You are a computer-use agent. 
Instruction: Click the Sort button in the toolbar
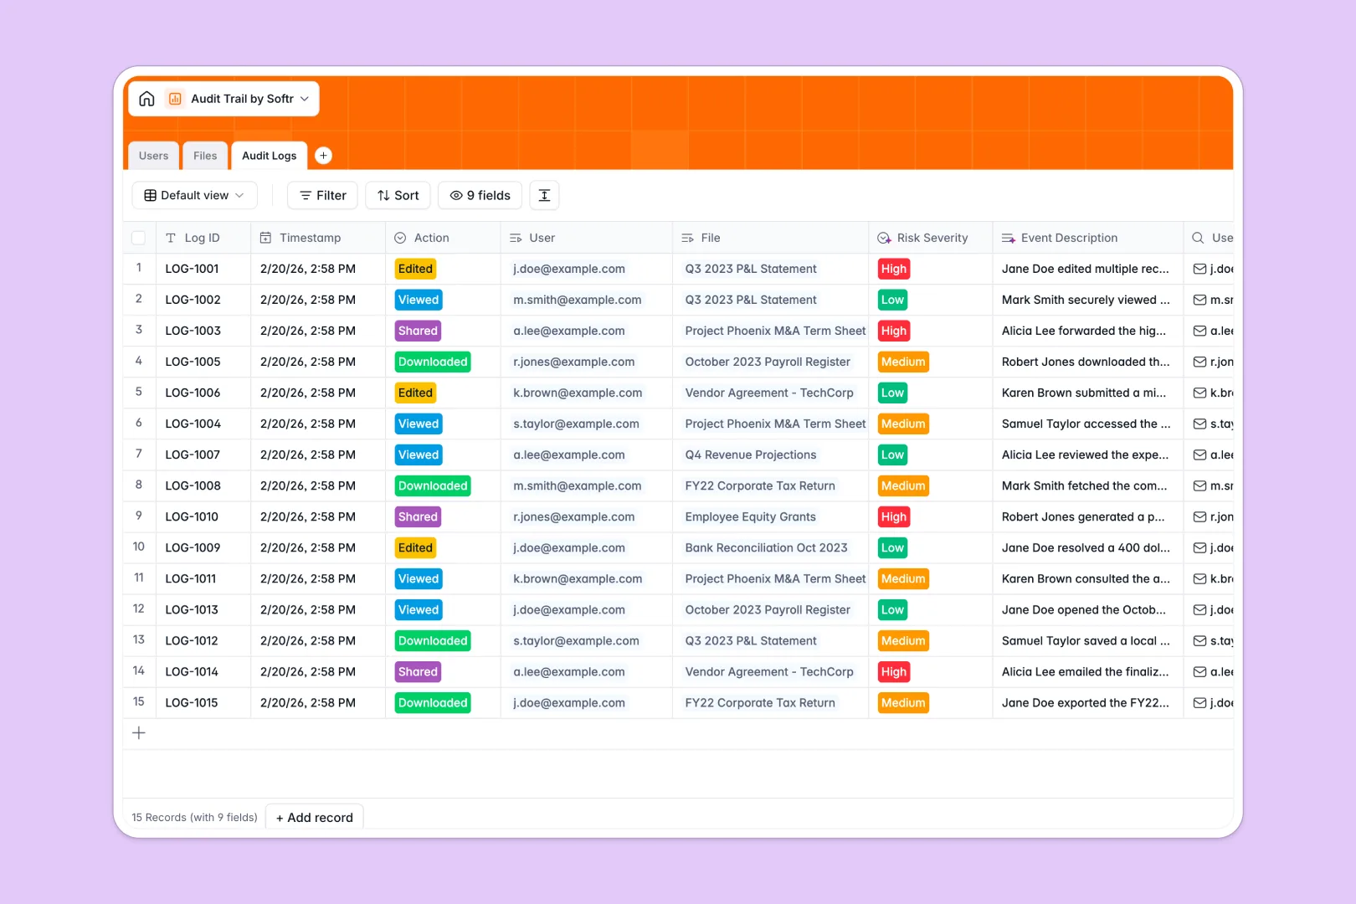pyautogui.click(x=398, y=195)
